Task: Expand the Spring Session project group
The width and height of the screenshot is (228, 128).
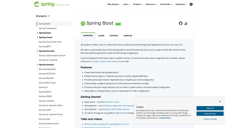Action: 37,65
